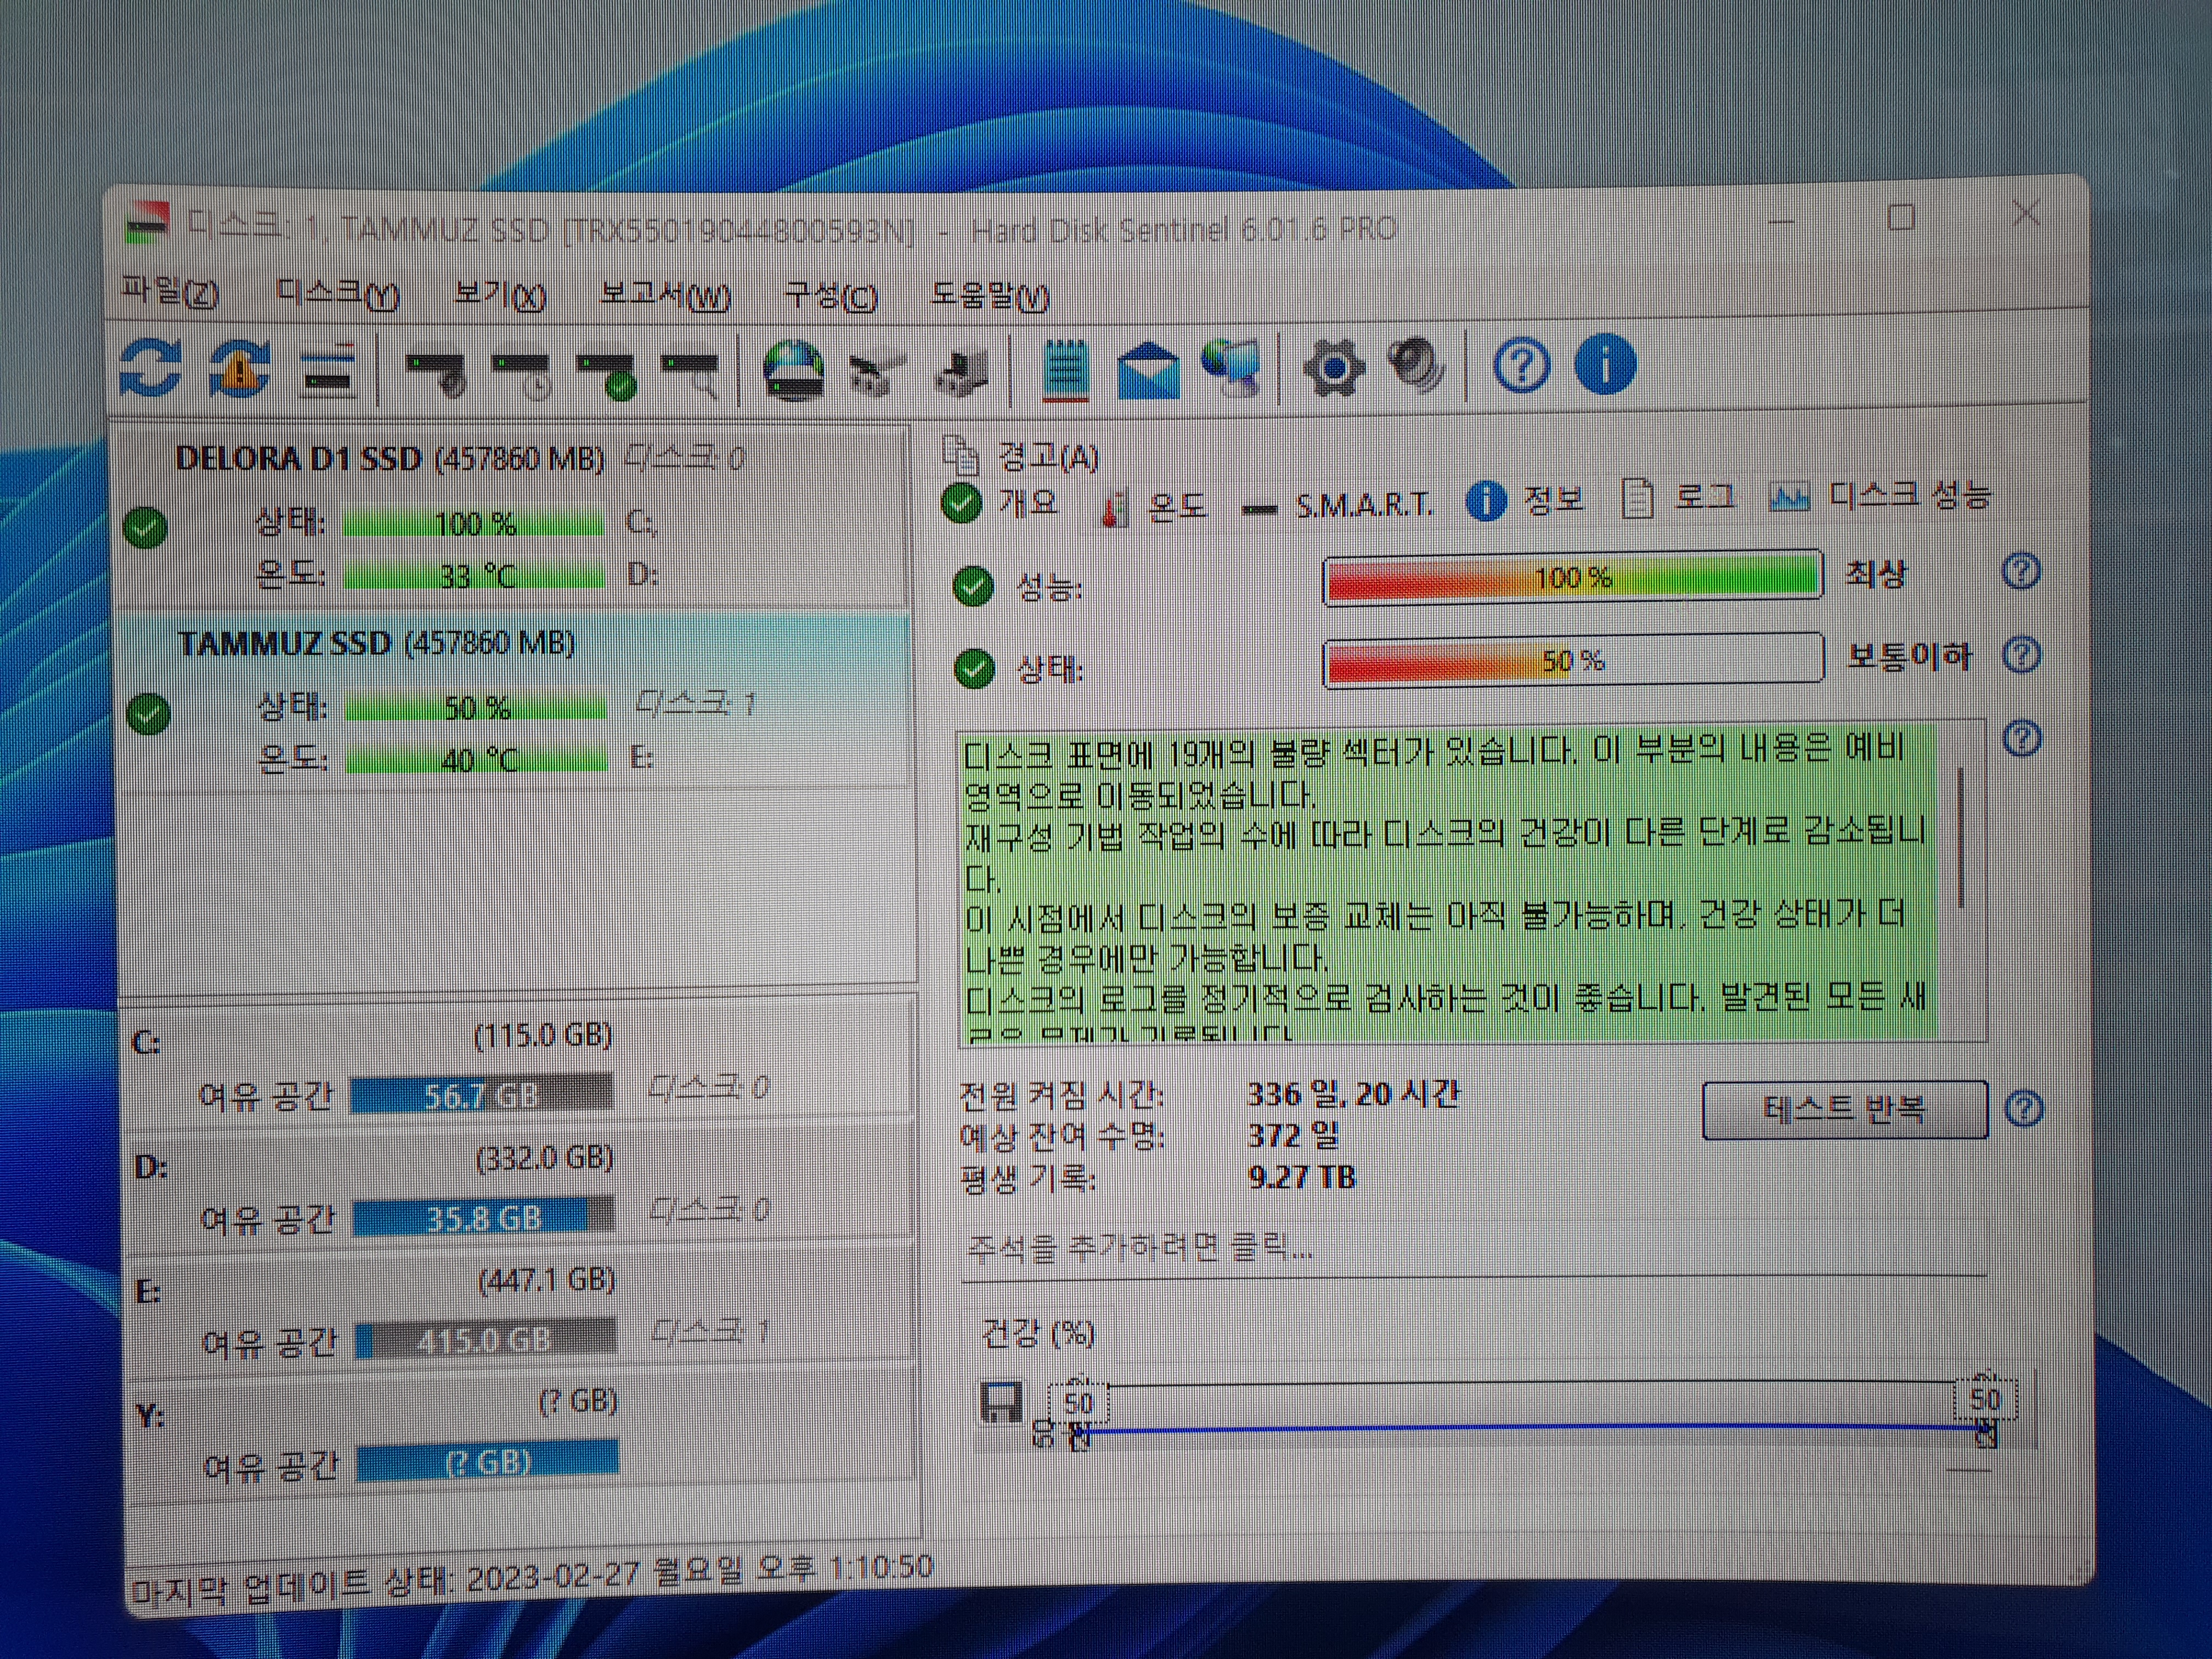This screenshot has width=2212, height=1659.
Task: Click the envelope e-mail toolbar icon
Action: (1148, 370)
